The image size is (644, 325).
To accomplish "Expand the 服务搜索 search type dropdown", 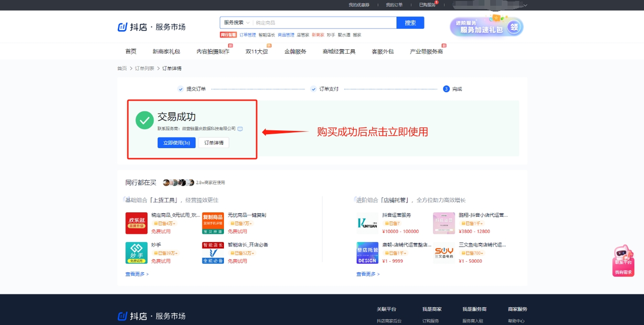I will tap(236, 23).
